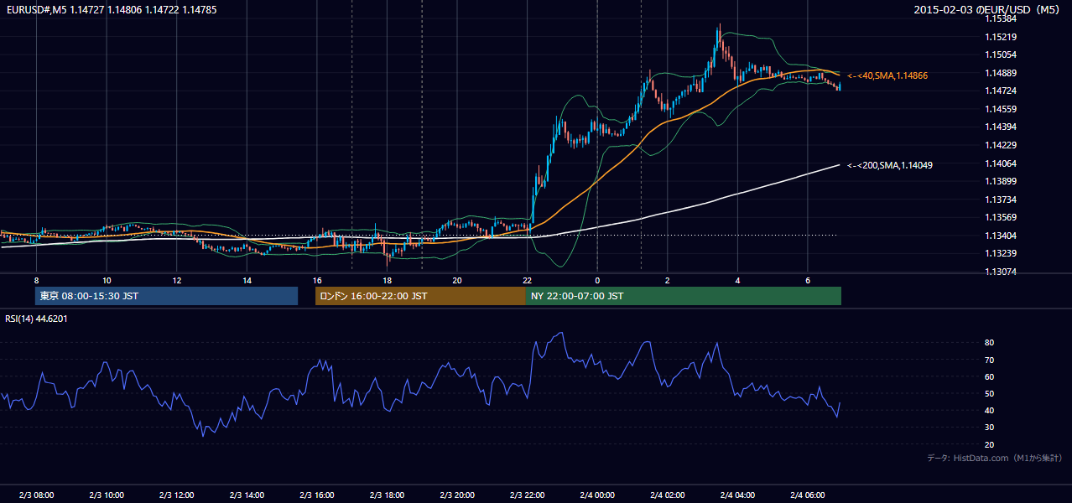Select the 東京 08:00-15:30 JST session bar
Image resolution: width=1072 pixels, height=503 pixels.
(167, 296)
